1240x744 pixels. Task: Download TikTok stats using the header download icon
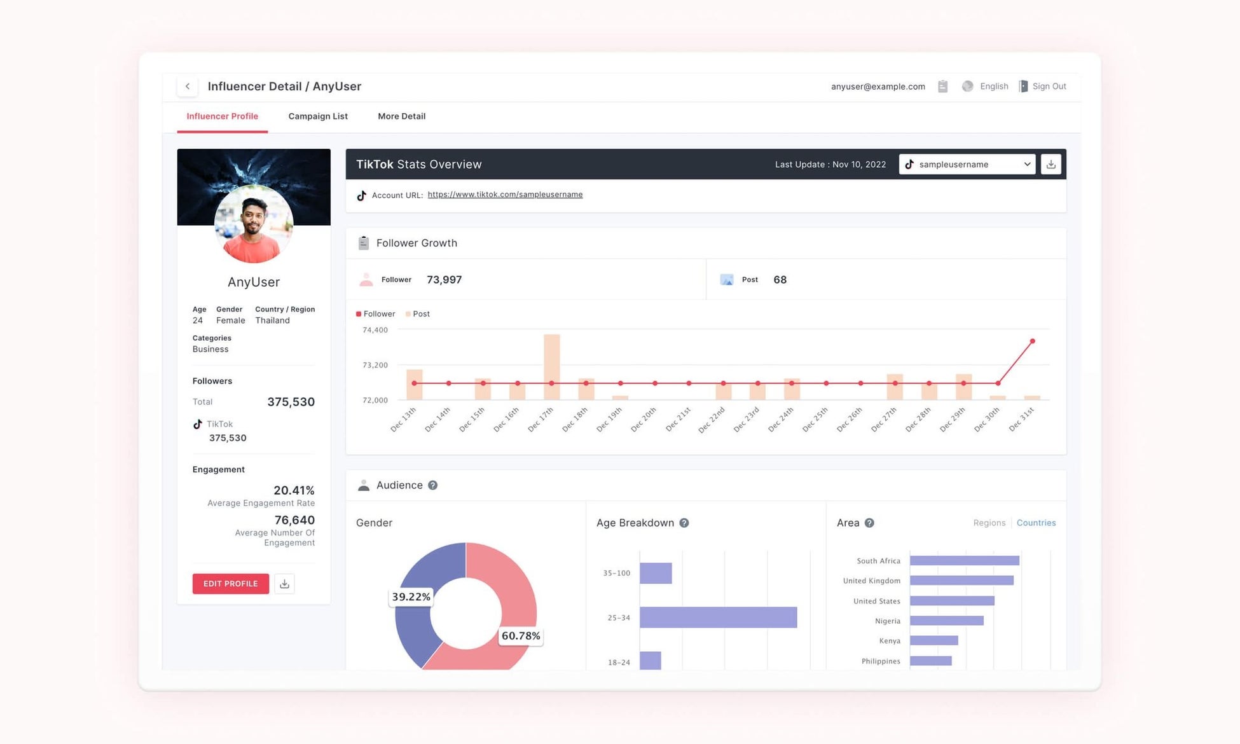click(1051, 164)
